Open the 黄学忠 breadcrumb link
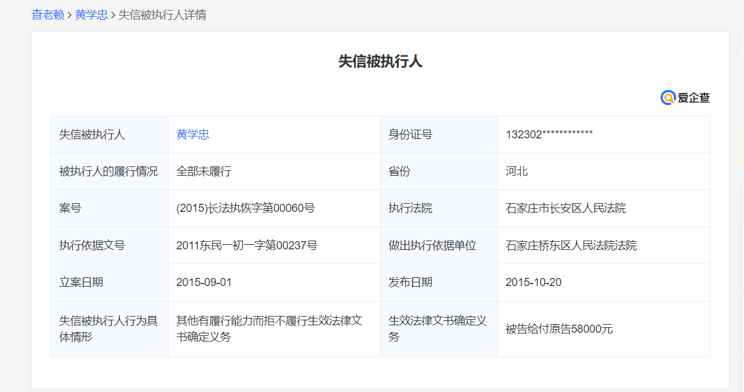The image size is (744, 392). point(91,15)
